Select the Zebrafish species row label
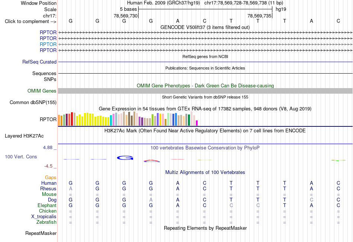This screenshot has height=242, width=353. tap(46, 222)
